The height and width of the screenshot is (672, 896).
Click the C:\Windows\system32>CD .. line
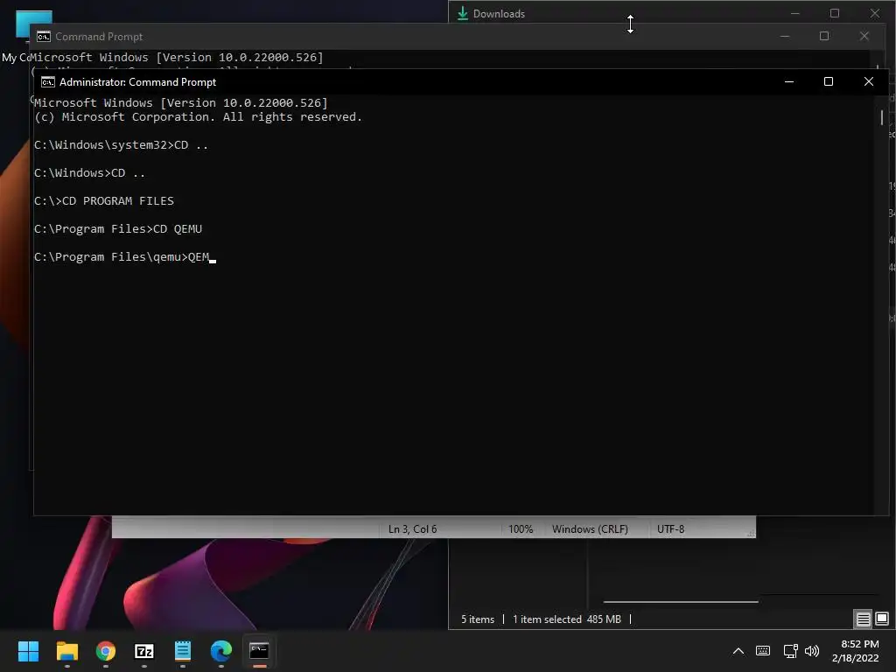121,145
